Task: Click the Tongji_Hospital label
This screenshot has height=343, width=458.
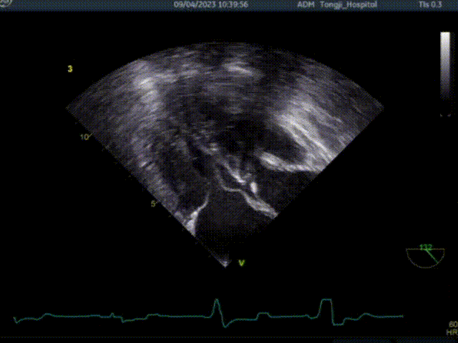Action: tap(351, 4)
